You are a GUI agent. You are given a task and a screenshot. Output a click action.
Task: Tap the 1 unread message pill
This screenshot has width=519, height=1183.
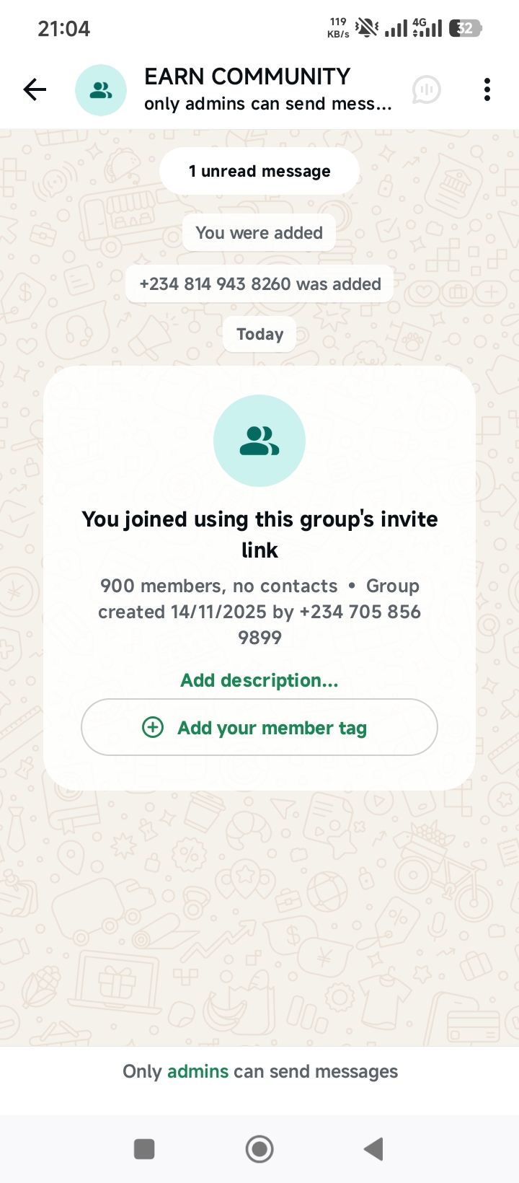pyautogui.click(x=259, y=171)
